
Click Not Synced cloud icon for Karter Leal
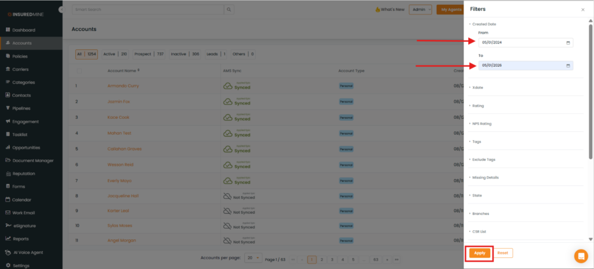(227, 210)
